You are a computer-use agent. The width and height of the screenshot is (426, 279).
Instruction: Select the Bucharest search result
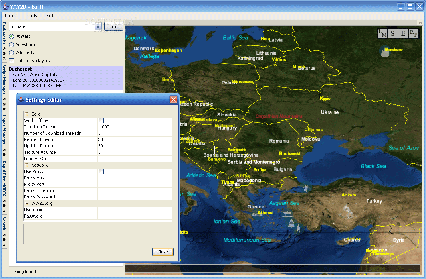click(x=66, y=78)
